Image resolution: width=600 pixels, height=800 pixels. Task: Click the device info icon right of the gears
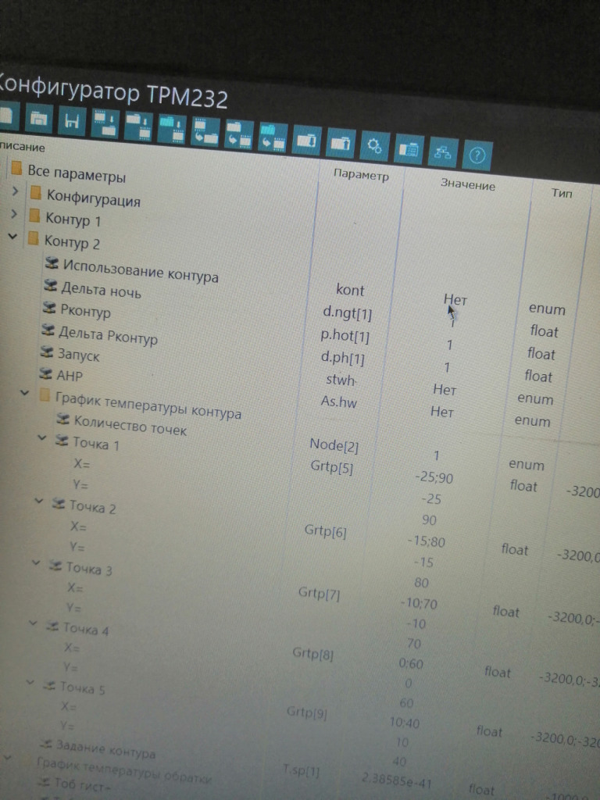point(409,149)
